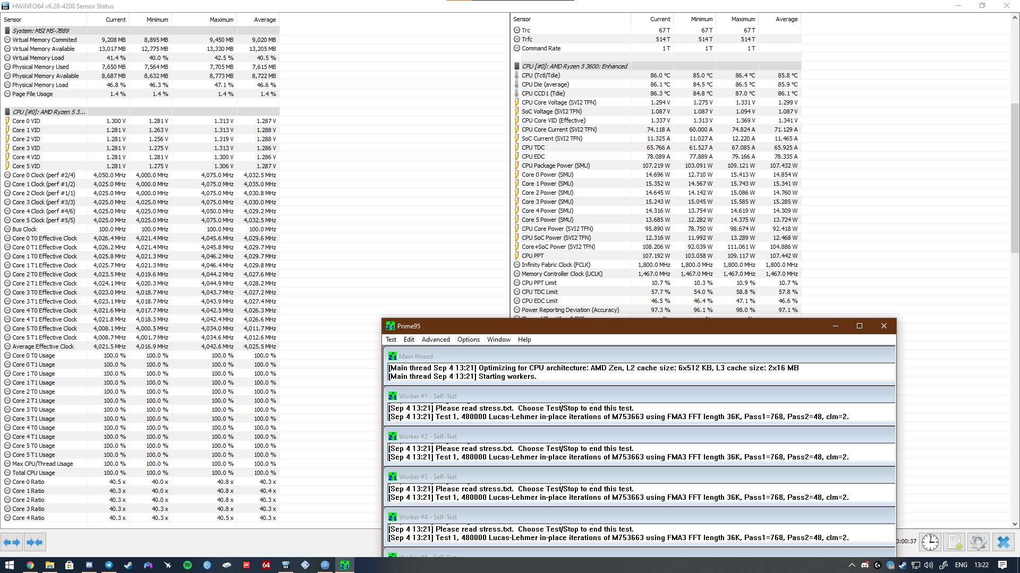1020x573 pixels.
Task: Click the chip icon of CPU Ryzen 5 3600: Enhanced header
Action: 517,66
